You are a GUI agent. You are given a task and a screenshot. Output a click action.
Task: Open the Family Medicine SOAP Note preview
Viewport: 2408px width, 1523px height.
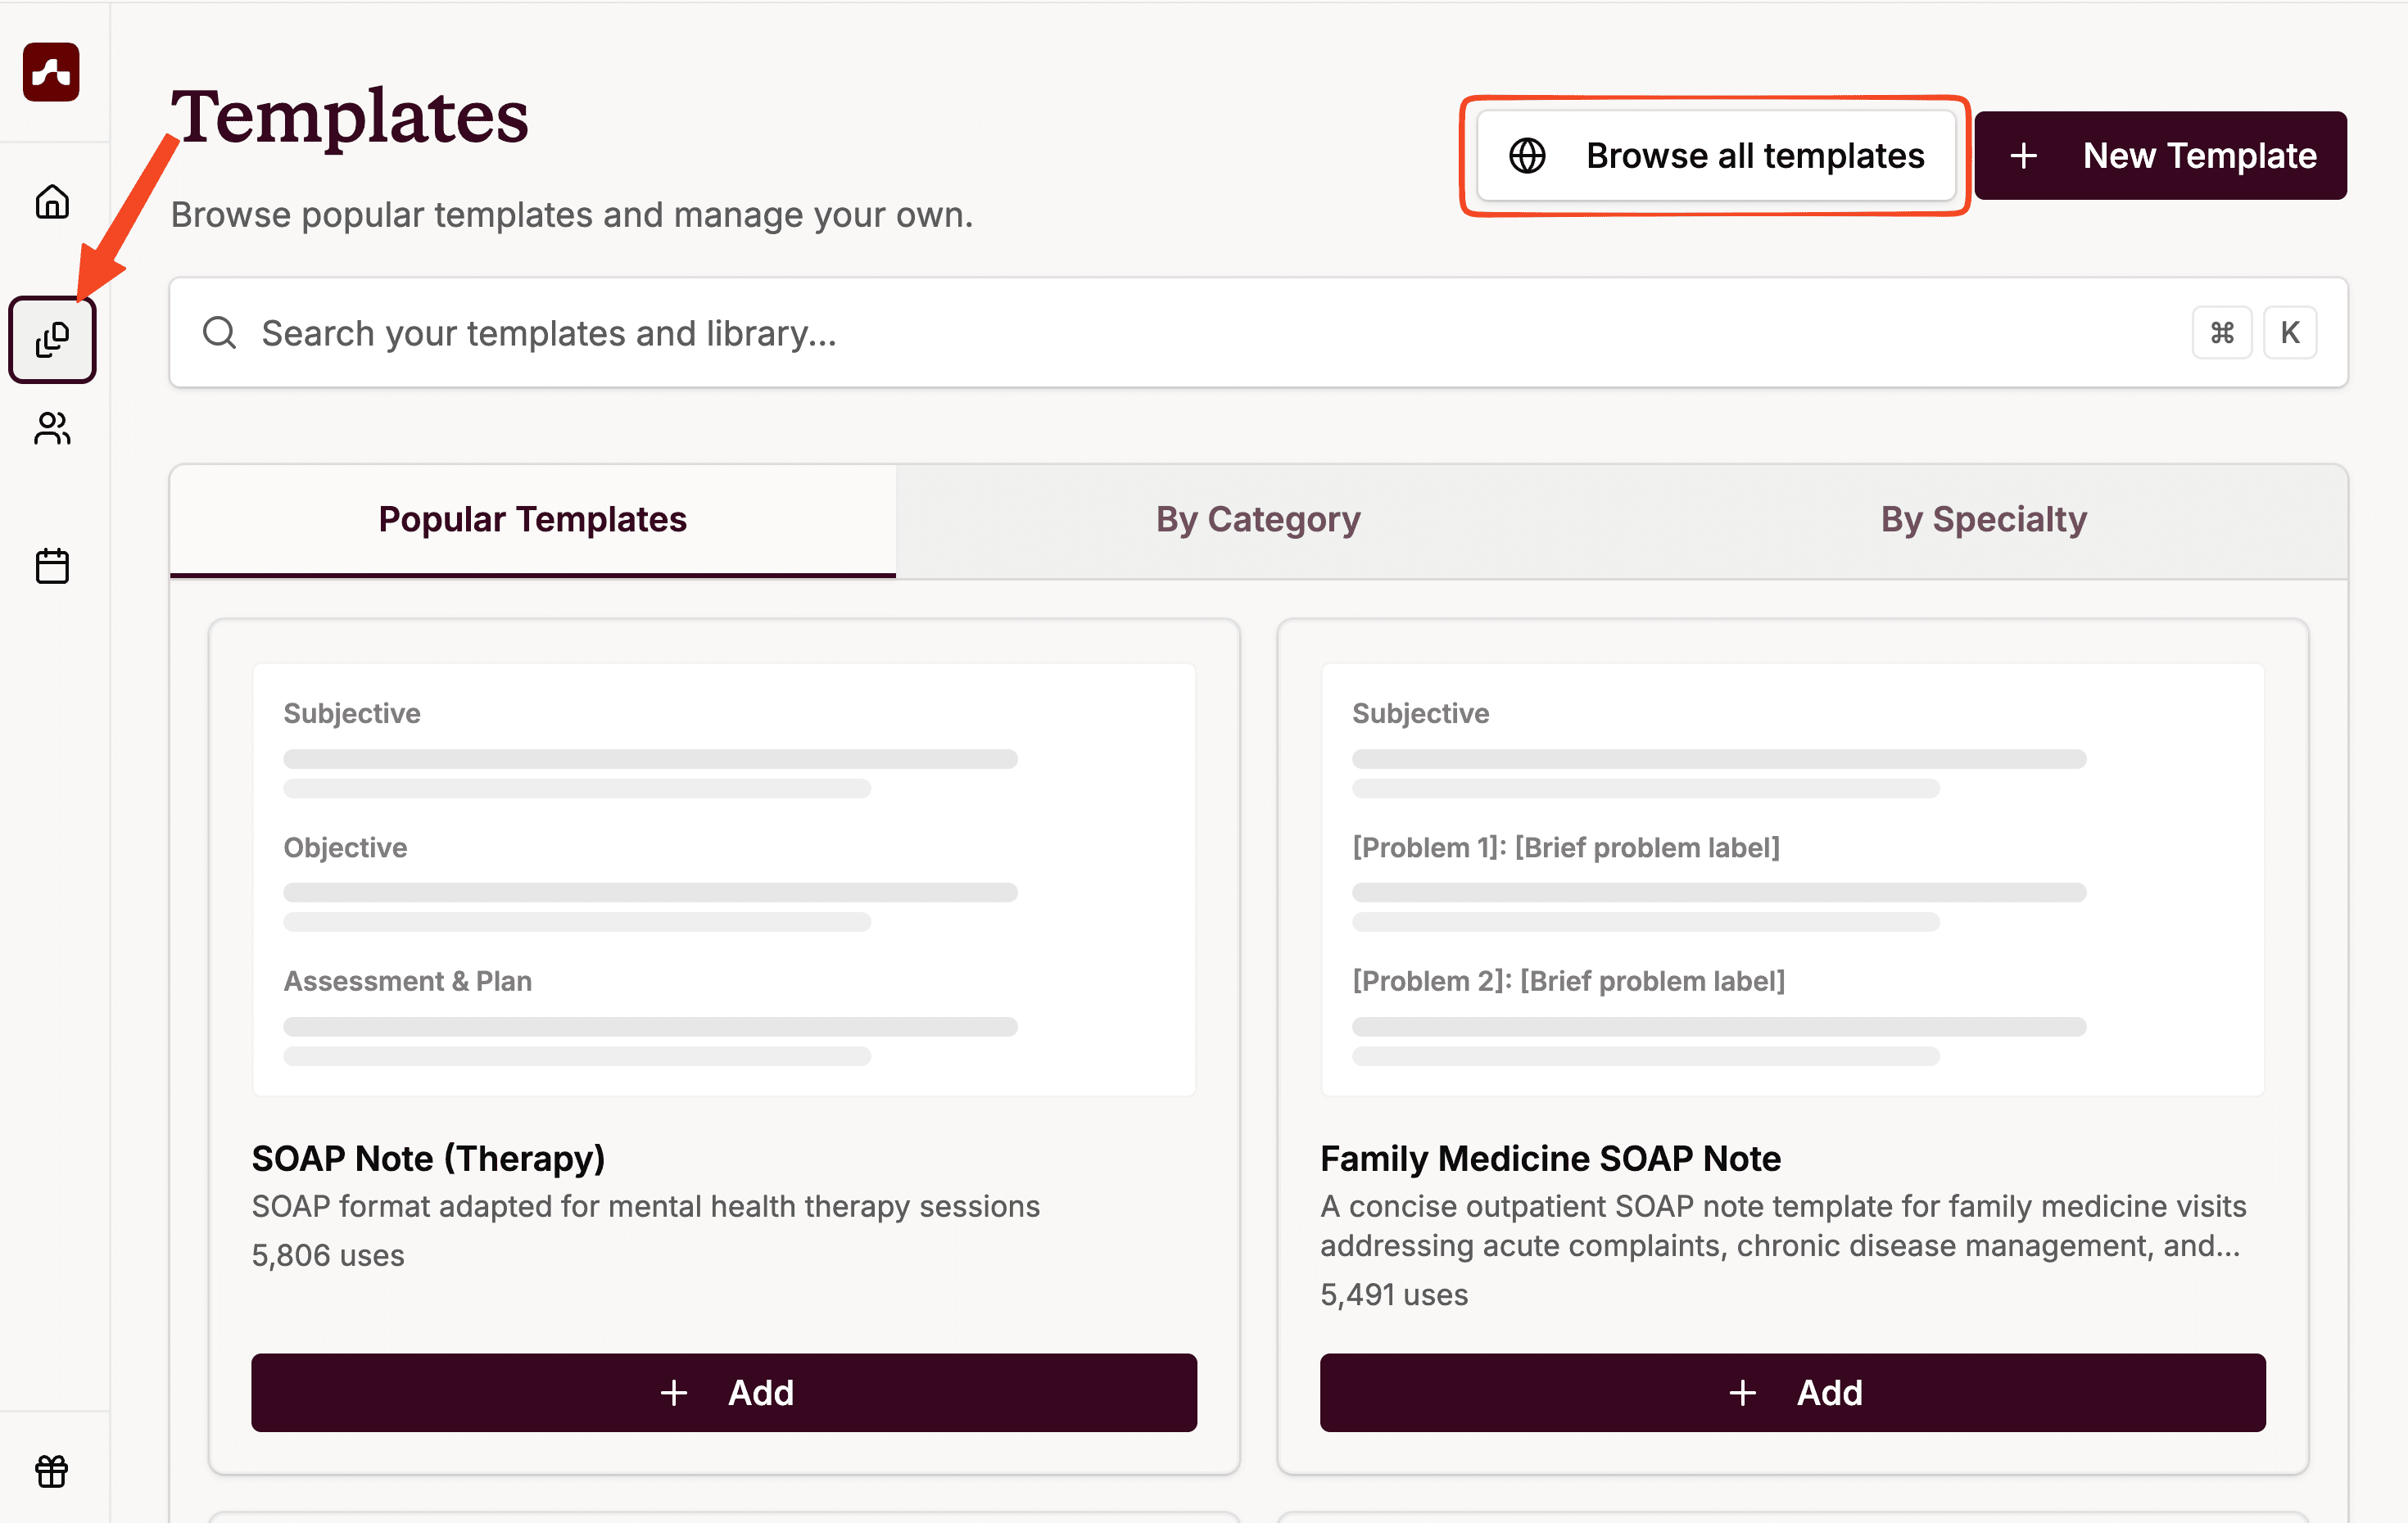pyautogui.click(x=1792, y=880)
